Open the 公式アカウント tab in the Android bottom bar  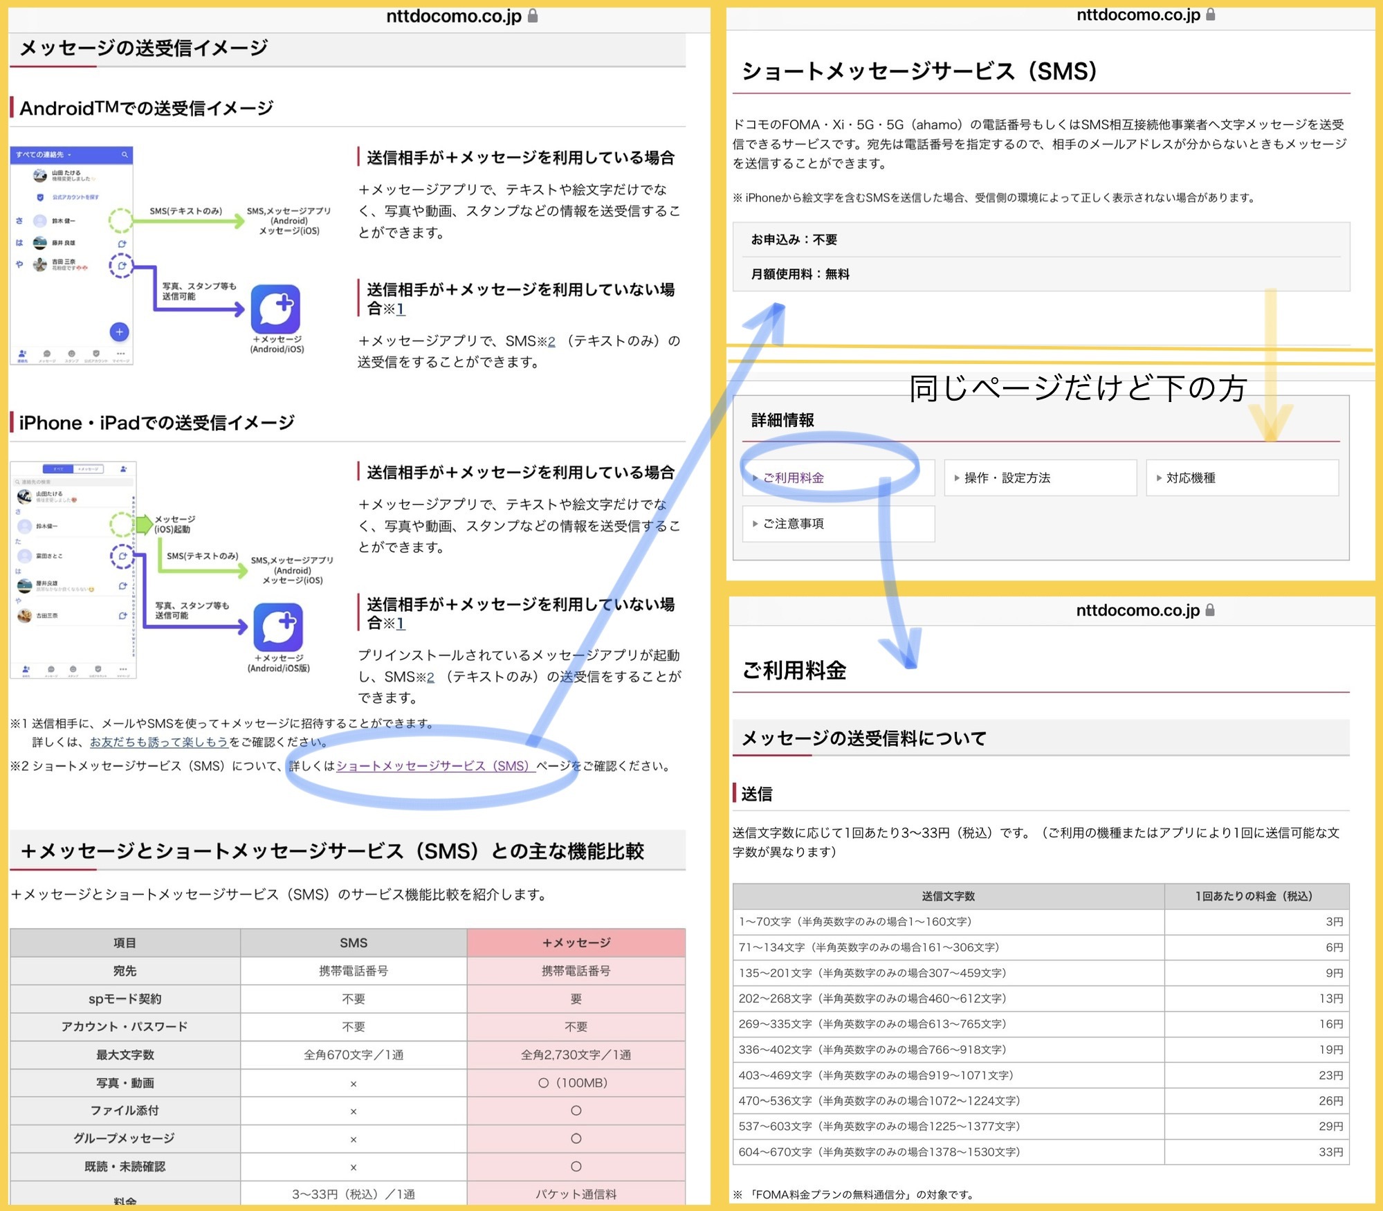pyautogui.click(x=95, y=356)
